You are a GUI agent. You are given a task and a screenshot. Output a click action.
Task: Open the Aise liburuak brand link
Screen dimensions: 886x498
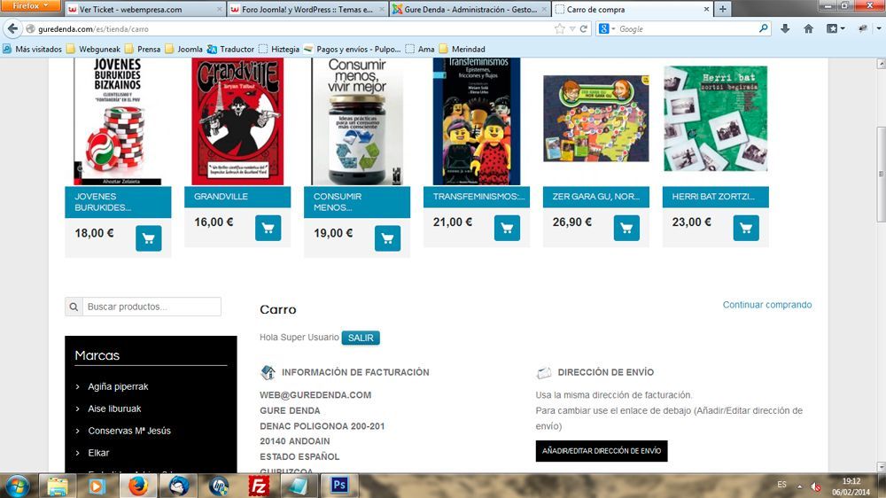pos(114,409)
